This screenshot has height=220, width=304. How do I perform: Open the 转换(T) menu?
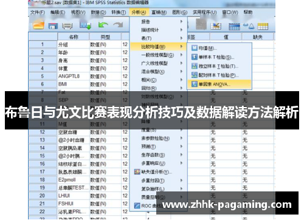pos(119,12)
